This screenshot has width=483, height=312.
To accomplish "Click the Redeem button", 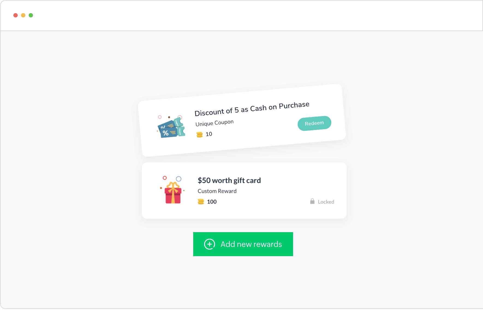I will click(x=314, y=123).
